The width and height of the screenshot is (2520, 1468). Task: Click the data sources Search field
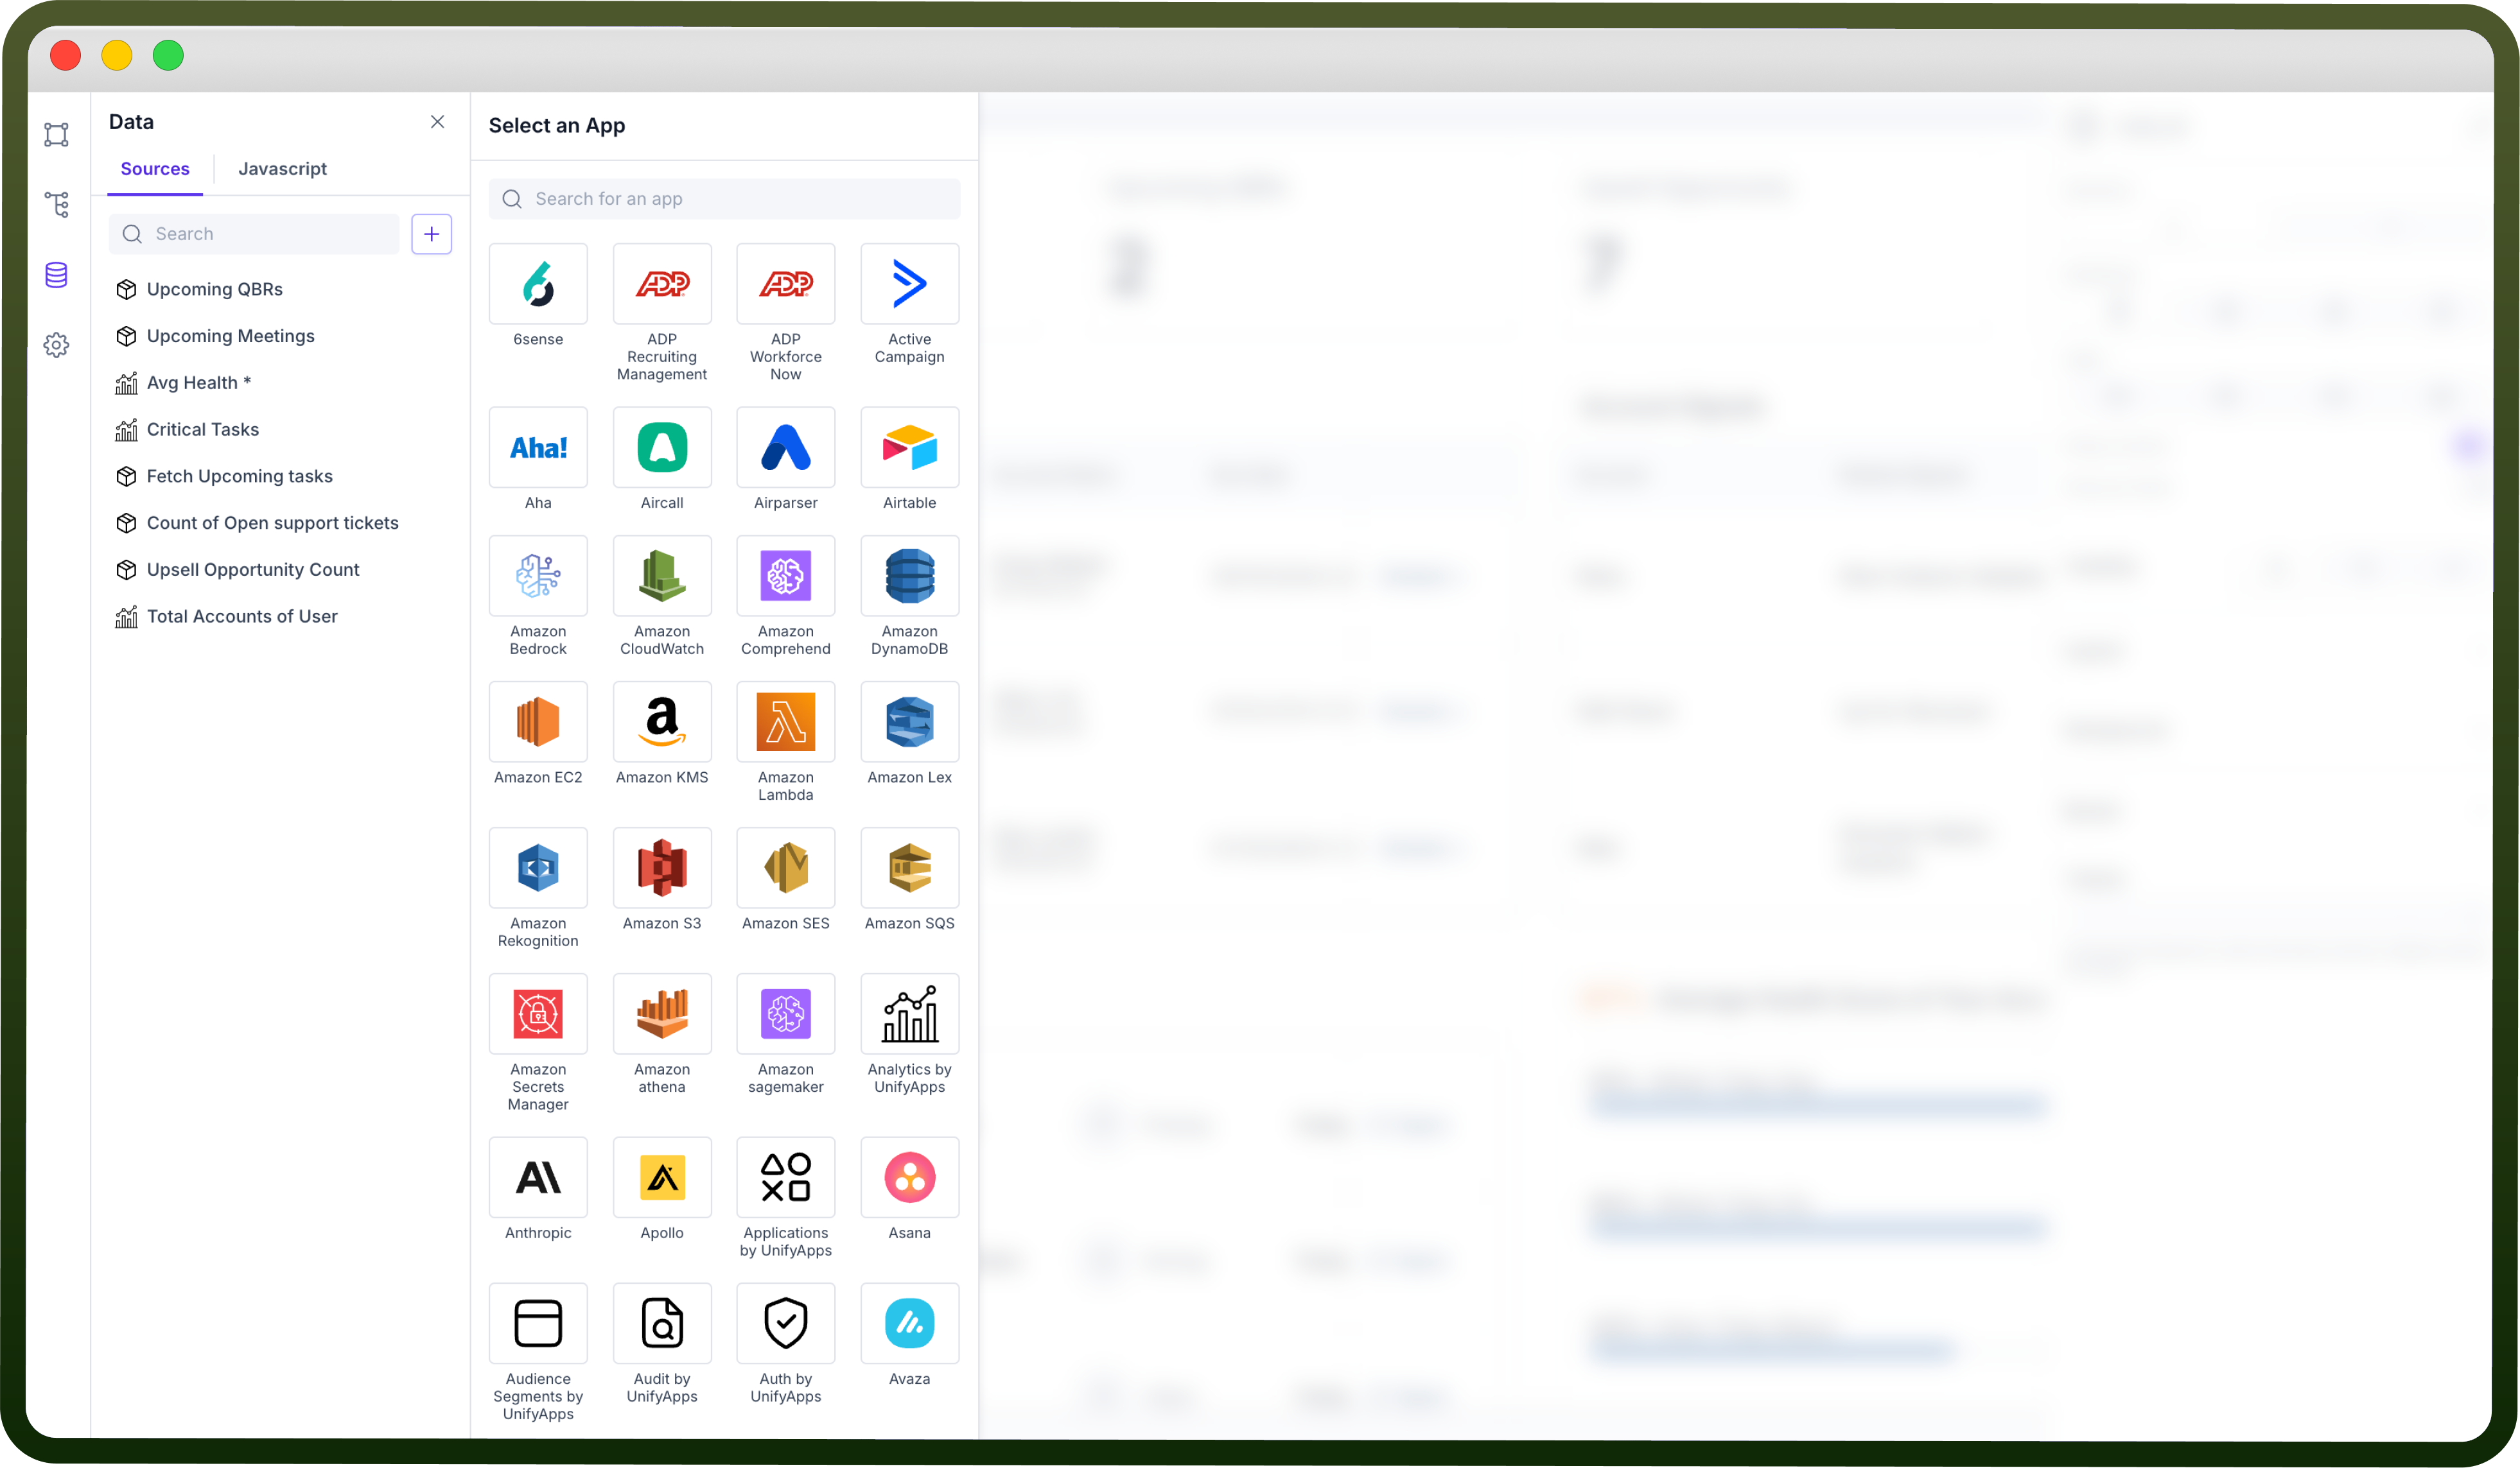[254, 234]
